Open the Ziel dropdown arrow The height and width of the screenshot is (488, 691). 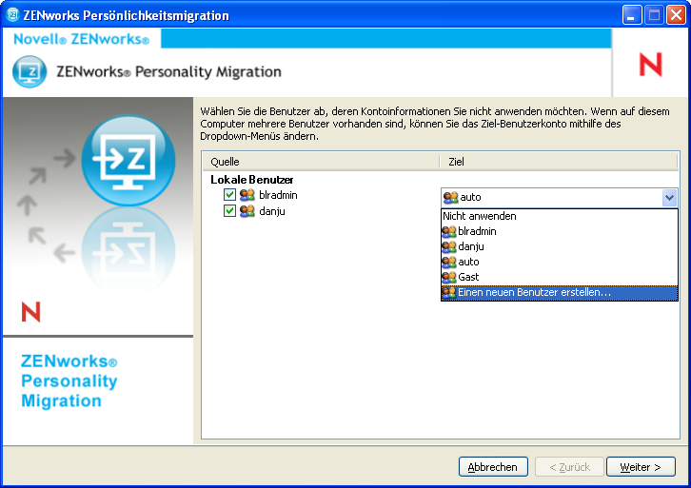tap(669, 197)
